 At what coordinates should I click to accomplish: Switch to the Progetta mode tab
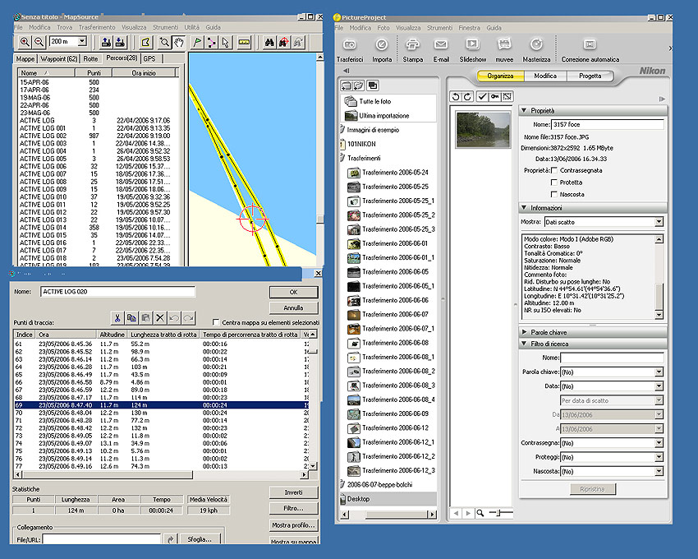590,76
